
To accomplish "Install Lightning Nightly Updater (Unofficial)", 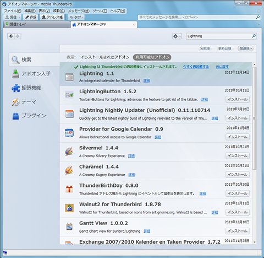I will (238, 118).
